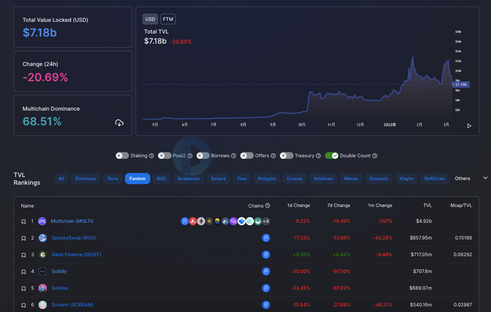Bookmark the Solidly row
This screenshot has height=312, width=491.
[x=23, y=272]
